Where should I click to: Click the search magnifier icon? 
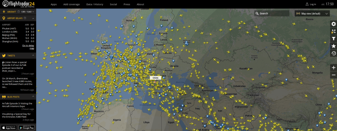[257, 13]
